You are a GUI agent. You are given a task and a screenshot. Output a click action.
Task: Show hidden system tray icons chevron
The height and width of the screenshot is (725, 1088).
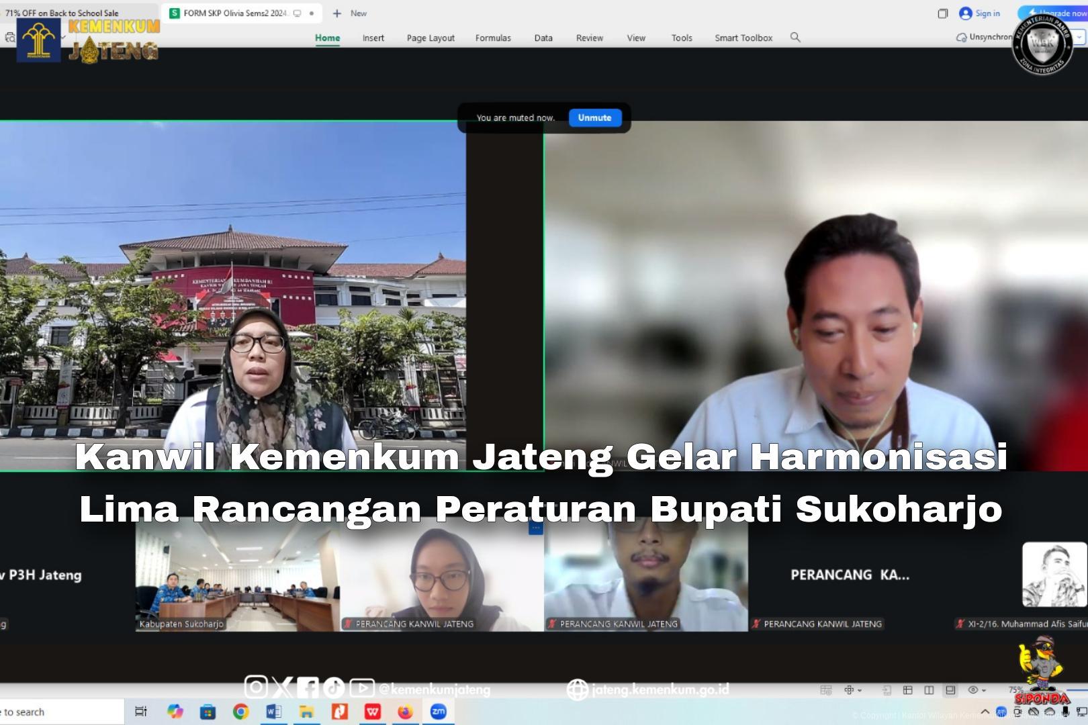coord(985,712)
